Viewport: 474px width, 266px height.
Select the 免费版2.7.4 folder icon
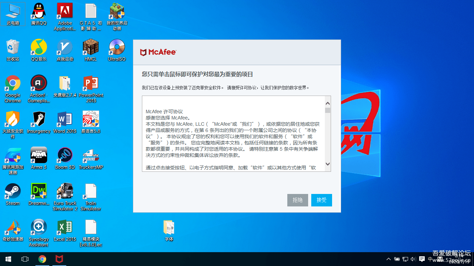65,87
